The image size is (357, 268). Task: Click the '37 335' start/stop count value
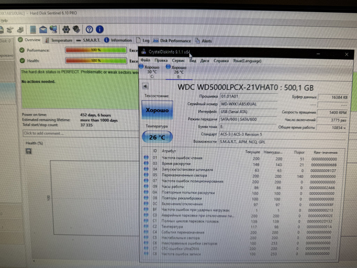[x=86, y=125]
